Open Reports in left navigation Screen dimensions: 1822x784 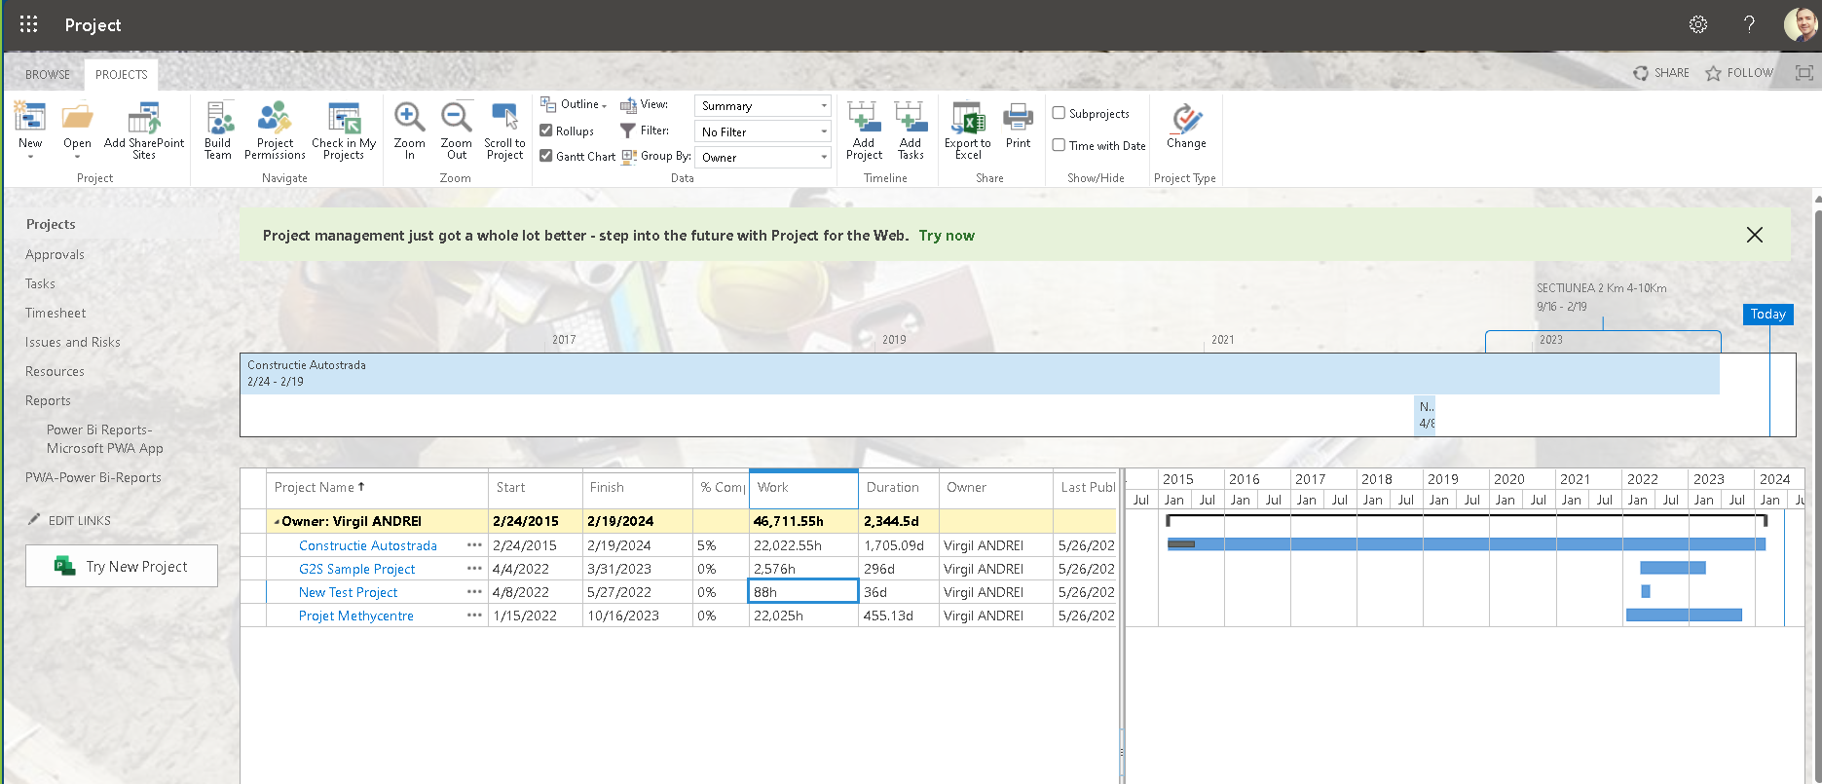[x=48, y=400]
